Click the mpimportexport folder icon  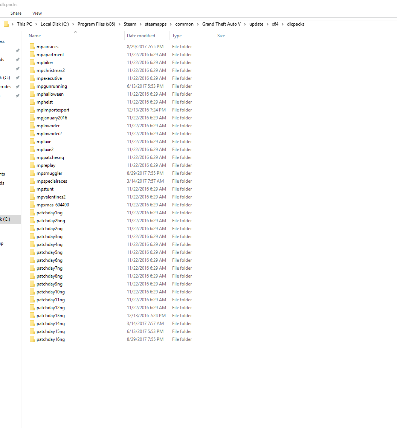[x=32, y=110]
